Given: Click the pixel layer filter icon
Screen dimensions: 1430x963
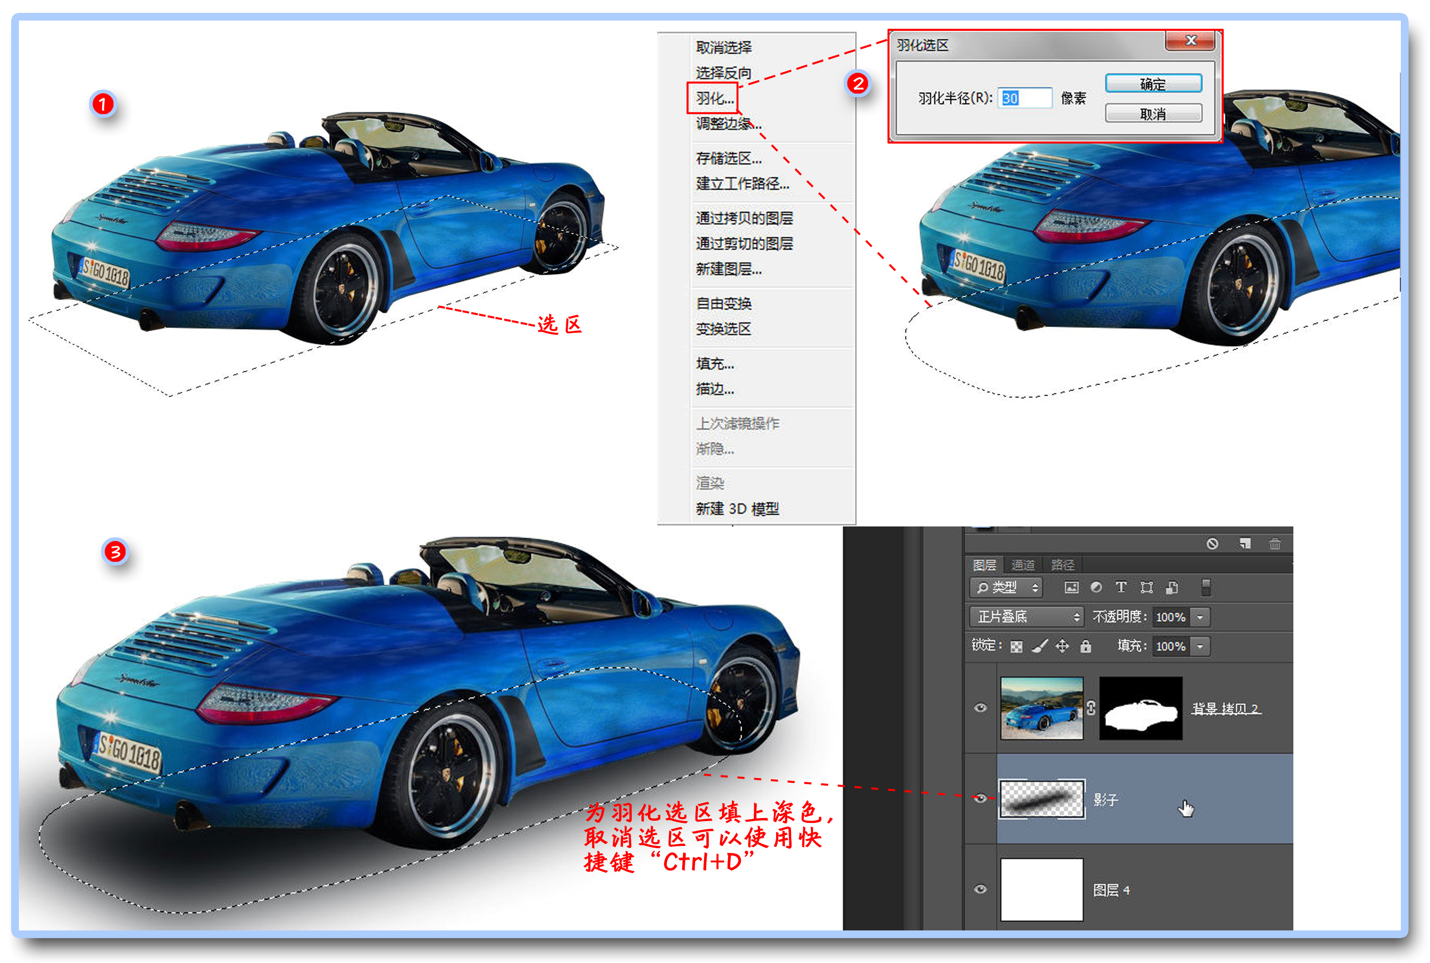Looking at the screenshot, I should (x=1072, y=588).
